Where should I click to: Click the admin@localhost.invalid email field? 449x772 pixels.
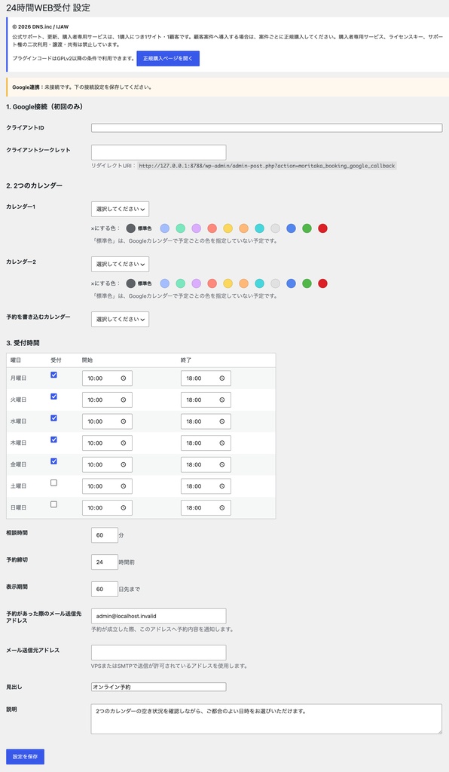(159, 616)
